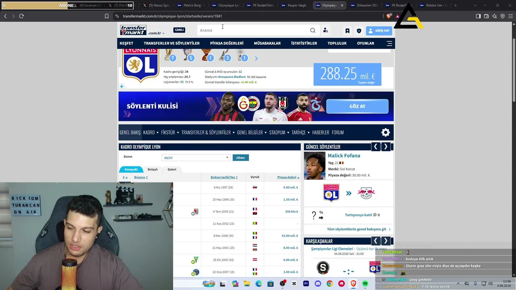Click the trophy with badge 7

(170, 55)
